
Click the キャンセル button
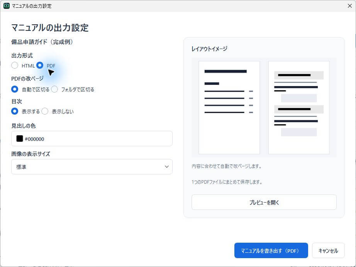(x=328, y=250)
